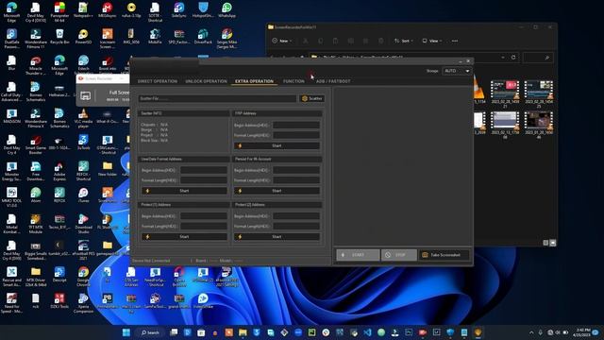Open Recycle Bin on desktop

[59, 38]
